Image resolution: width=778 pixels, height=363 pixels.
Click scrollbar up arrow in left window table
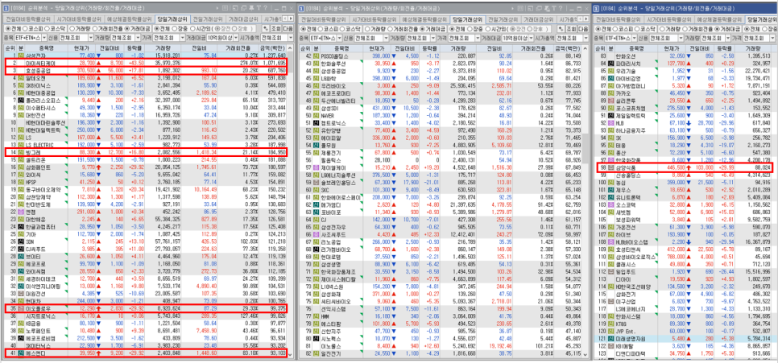click(x=290, y=48)
